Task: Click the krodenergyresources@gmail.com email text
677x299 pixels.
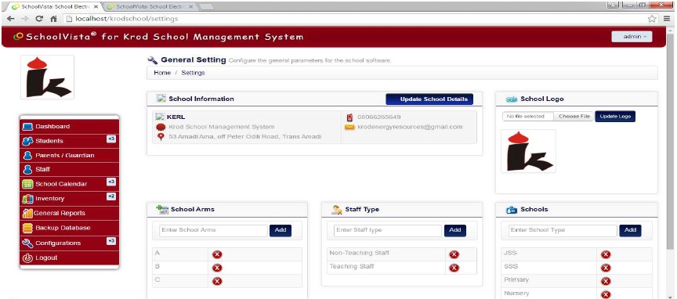Action: click(x=410, y=127)
